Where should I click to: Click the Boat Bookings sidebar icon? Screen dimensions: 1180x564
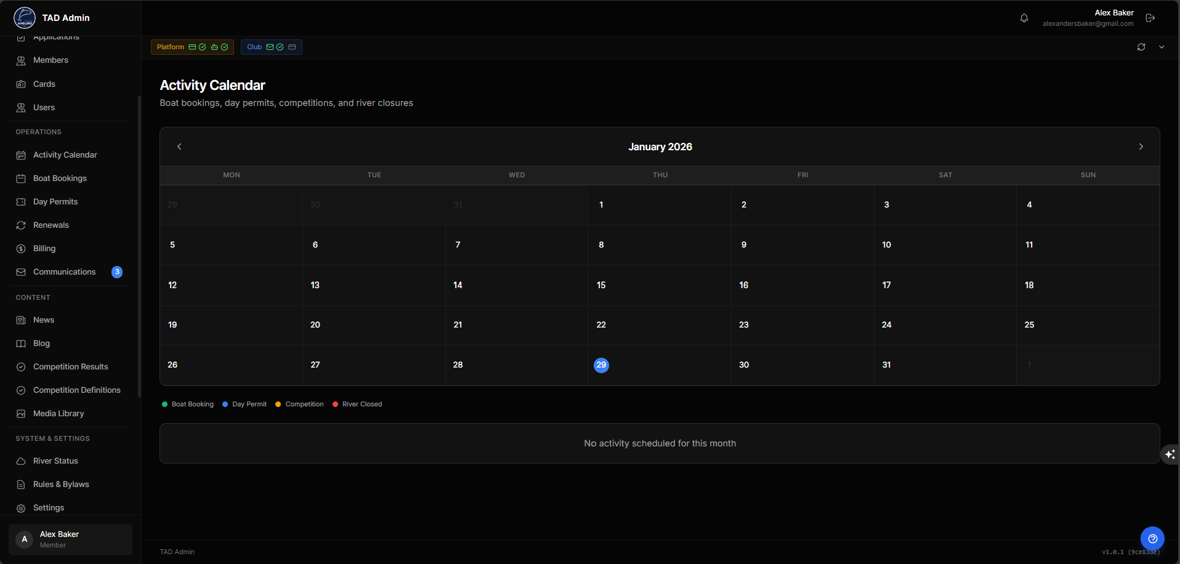21,179
